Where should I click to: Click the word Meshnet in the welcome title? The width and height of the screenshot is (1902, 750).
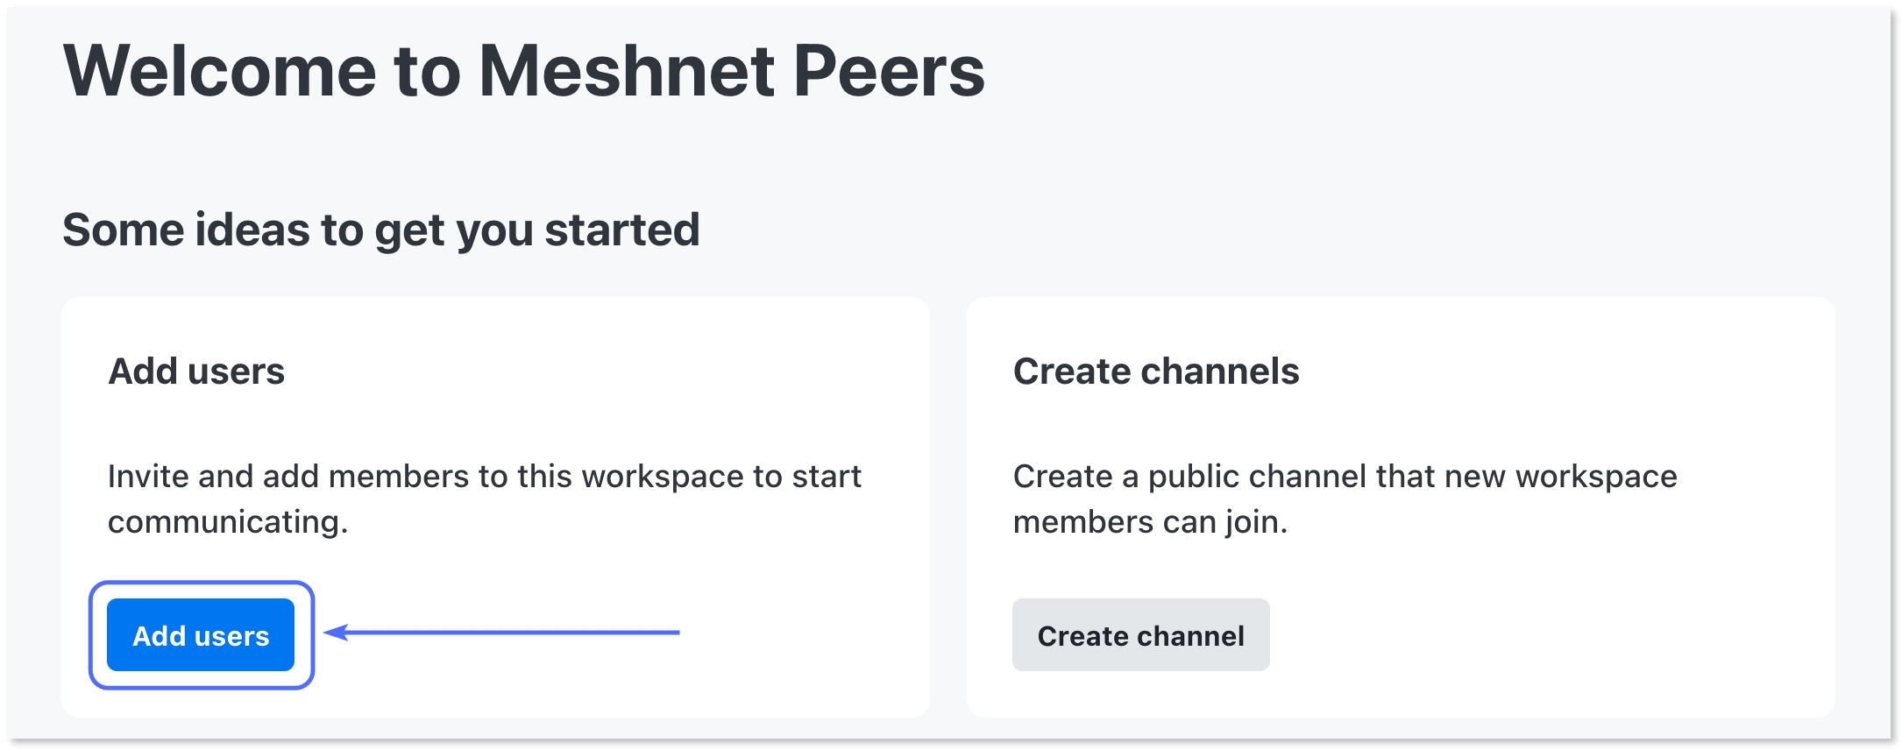[x=627, y=71]
